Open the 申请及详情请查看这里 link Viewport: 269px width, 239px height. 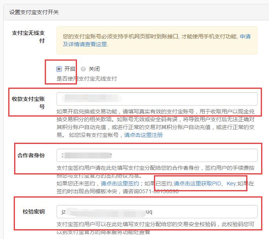[x=157, y=40]
